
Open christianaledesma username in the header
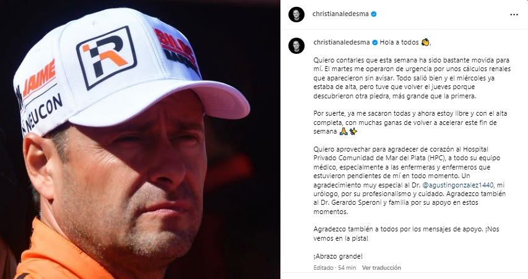(x=340, y=14)
